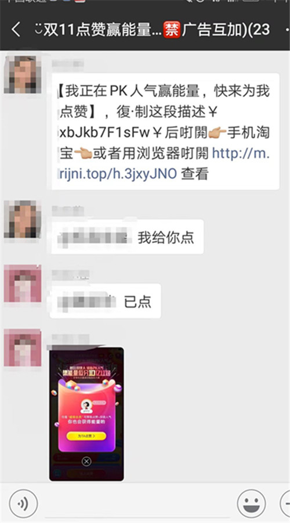
Task: Tap the red 禁 badge in the title
Action: (172, 30)
